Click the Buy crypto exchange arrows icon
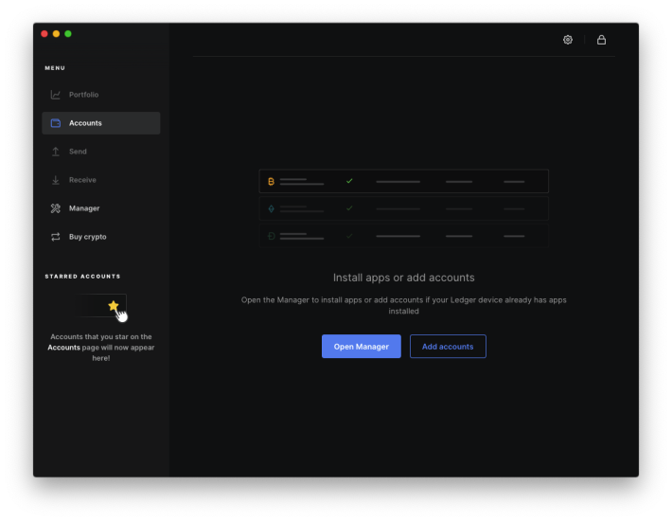This screenshot has width=672, height=521. 55,237
